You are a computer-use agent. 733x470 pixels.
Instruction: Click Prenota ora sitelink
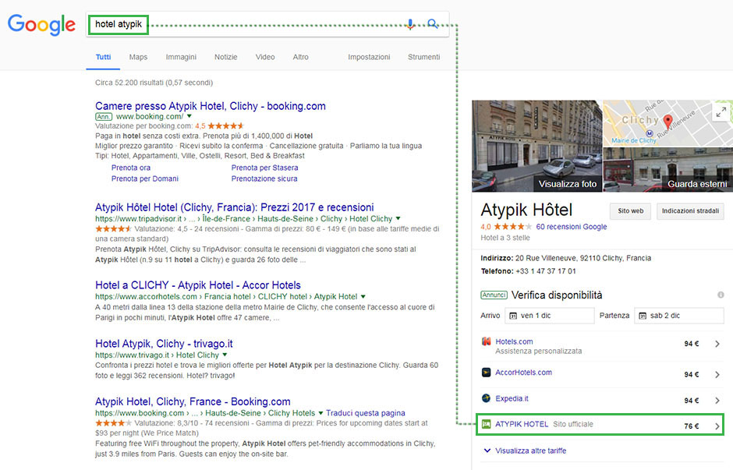(x=131, y=168)
